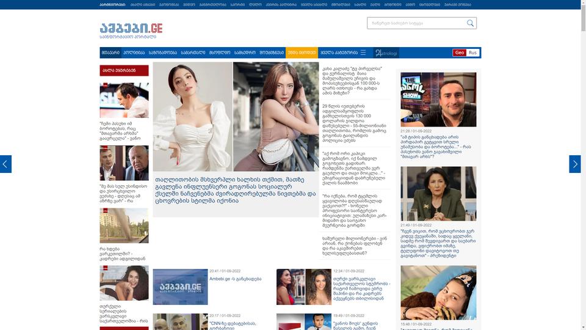Open the "ვანოს შოუს" article dated 19:49
Viewport: 586px width, 330px height.
tap(355, 326)
